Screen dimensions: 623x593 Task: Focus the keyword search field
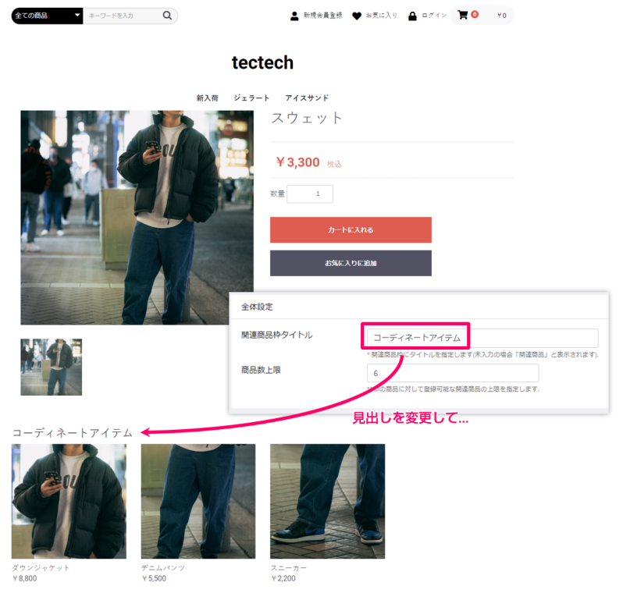click(123, 16)
